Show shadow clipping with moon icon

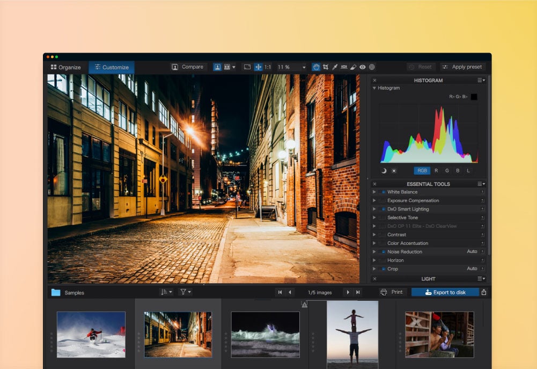pos(384,171)
